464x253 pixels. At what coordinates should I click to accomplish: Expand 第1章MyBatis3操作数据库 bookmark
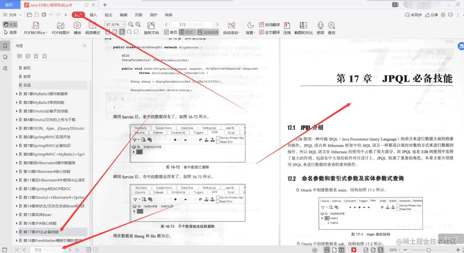click(17, 94)
